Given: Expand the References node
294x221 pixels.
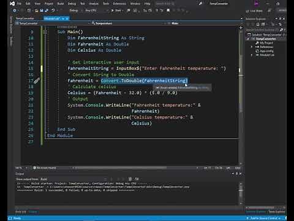Looking at the screenshot, I should [x=252, y=47].
